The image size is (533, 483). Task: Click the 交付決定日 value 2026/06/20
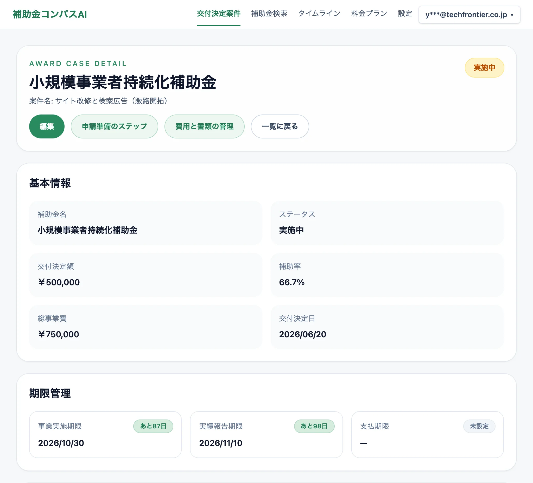[303, 334]
